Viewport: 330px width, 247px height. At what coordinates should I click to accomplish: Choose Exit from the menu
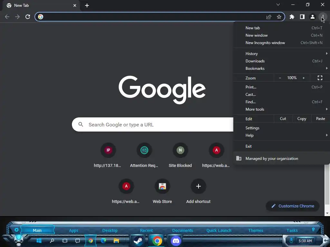[x=282, y=146]
